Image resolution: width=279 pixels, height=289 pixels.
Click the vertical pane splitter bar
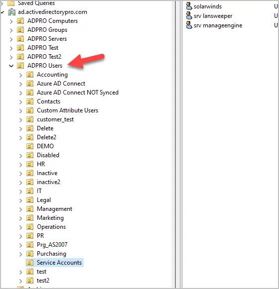click(x=178, y=144)
